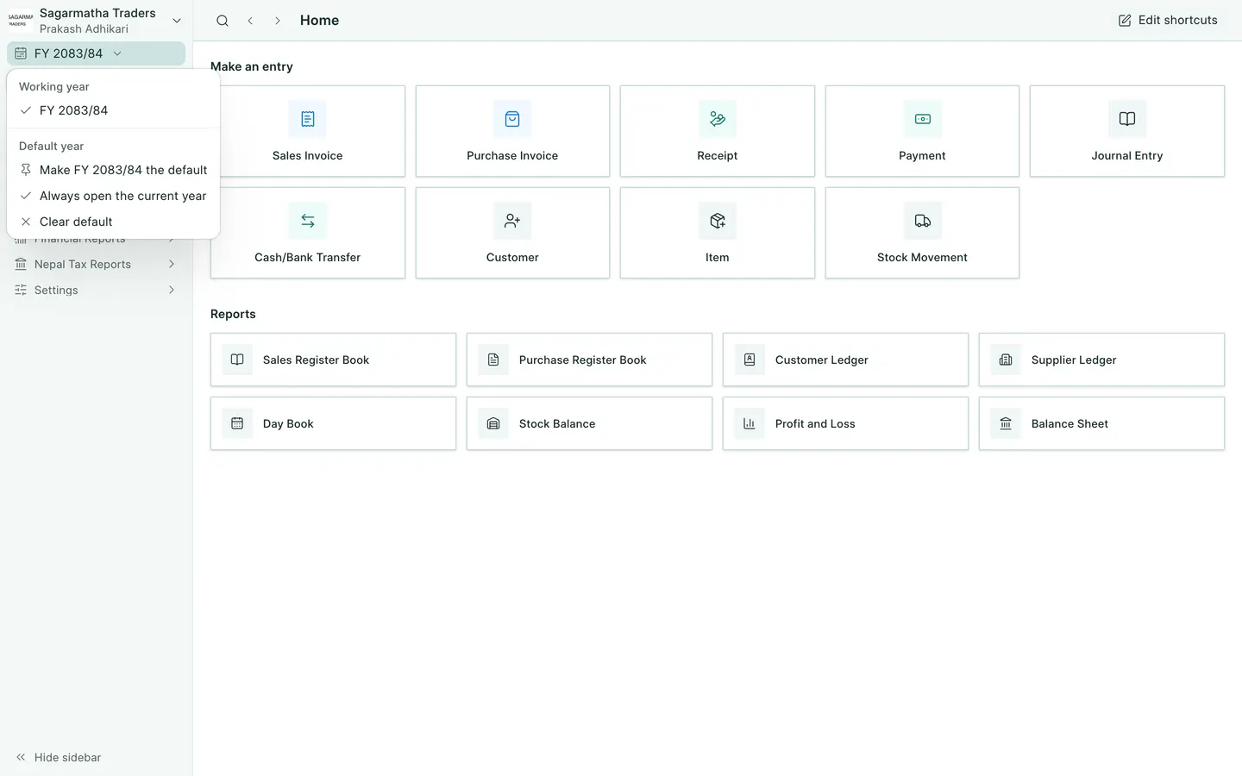Open the Purchase Register Book card
The width and height of the screenshot is (1242, 776).
click(589, 360)
